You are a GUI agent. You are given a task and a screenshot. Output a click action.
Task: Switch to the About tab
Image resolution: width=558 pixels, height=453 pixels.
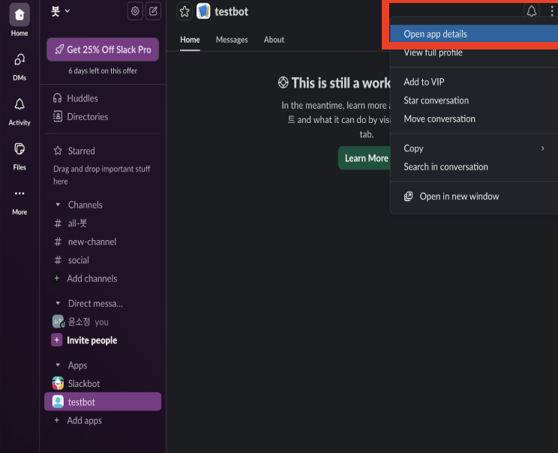pos(274,40)
